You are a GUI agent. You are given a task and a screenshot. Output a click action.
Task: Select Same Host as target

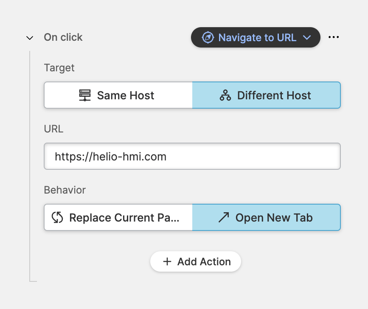tap(118, 96)
